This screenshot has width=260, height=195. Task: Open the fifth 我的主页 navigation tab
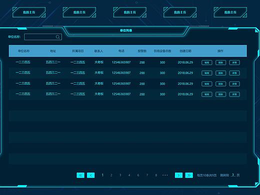coord(230,12)
